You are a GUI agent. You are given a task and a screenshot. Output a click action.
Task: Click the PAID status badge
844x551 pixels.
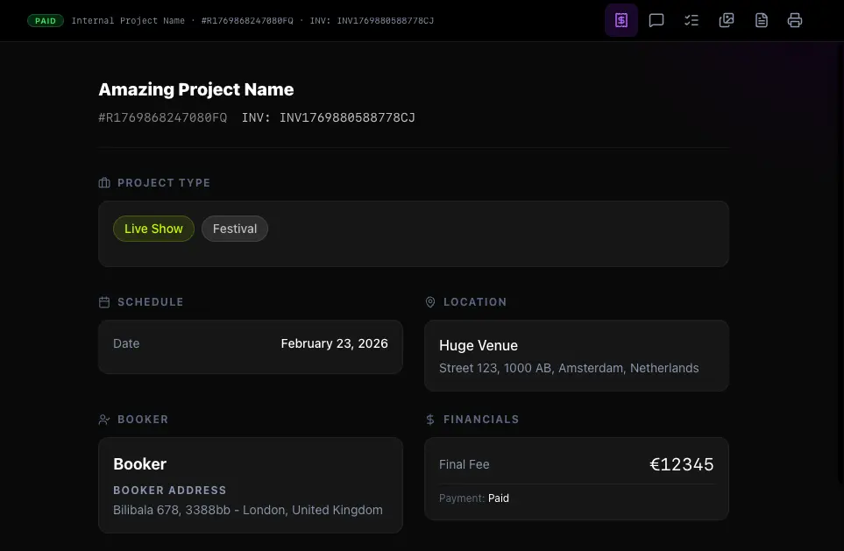(46, 20)
